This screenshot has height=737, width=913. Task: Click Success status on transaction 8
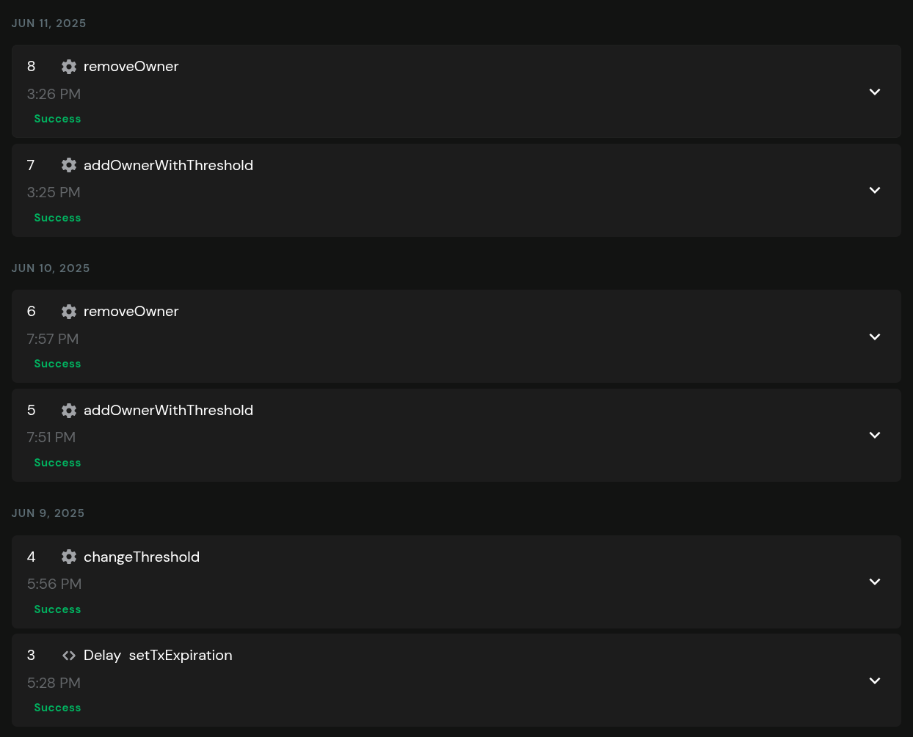[57, 119]
